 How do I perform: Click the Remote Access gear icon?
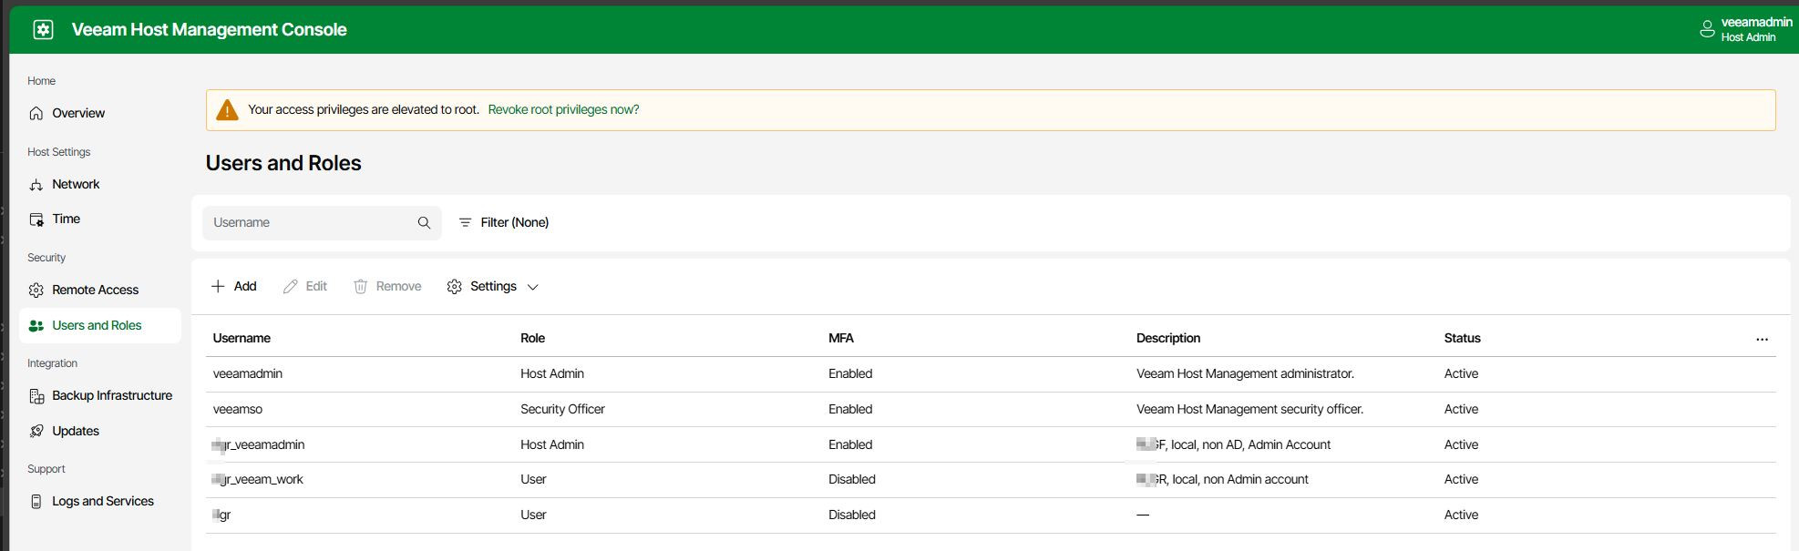pos(36,291)
